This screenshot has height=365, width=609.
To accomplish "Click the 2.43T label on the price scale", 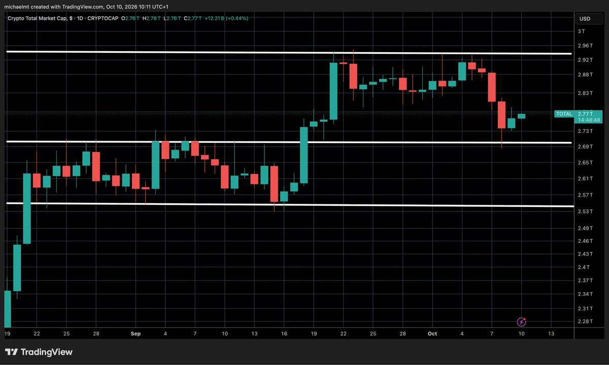I will (585, 253).
